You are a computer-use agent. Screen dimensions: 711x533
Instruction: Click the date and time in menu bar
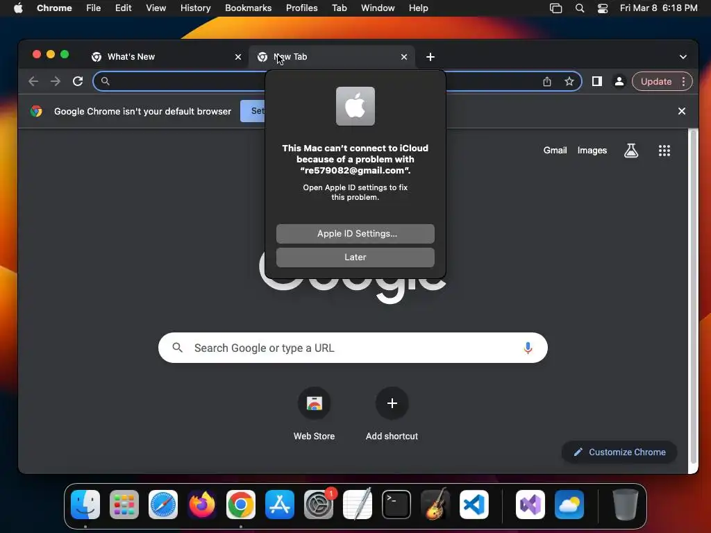click(658, 8)
